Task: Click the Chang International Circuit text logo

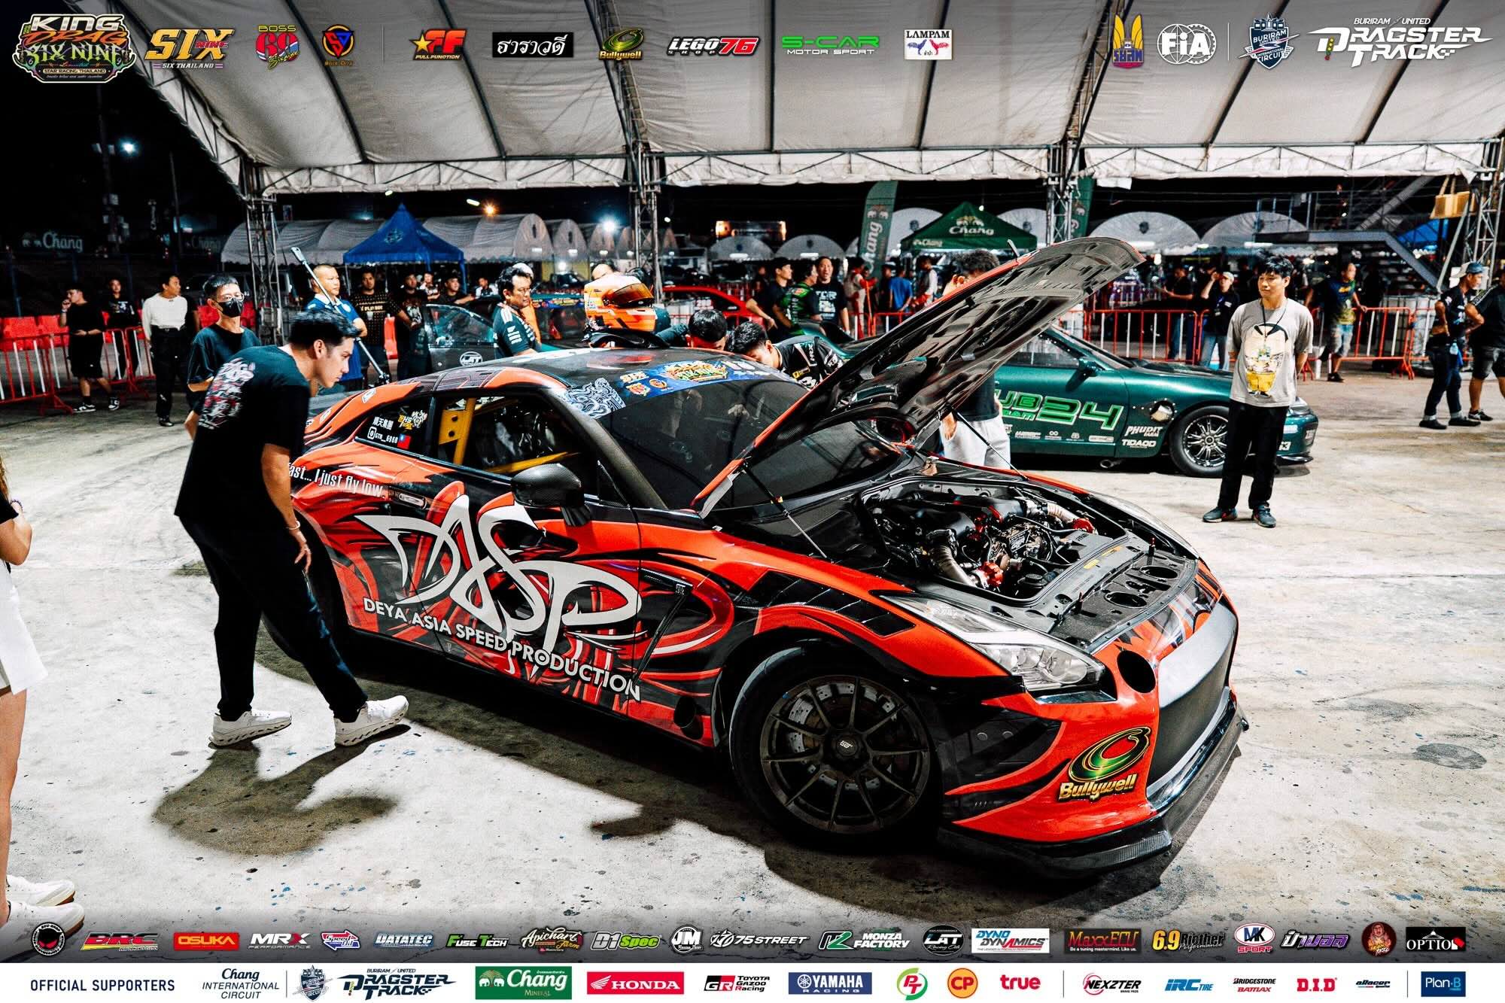Action: (240, 984)
